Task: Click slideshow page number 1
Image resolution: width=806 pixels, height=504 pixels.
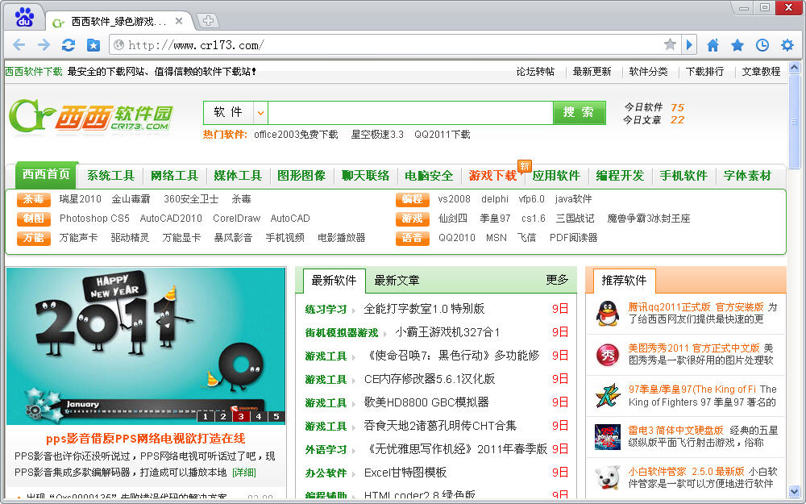Action: coord(205,417)
